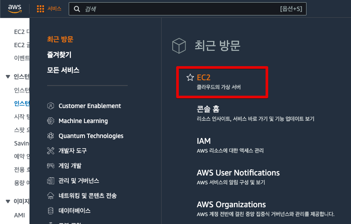The width and height of the screenshot is (351, 224).
Task: Open 데이터베이스 category
Action: pos(74,211)
